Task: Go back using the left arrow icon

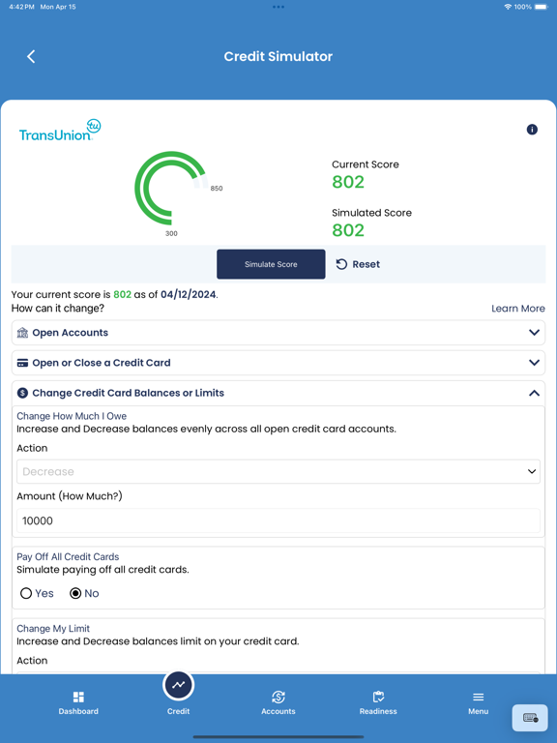Action: [31, 56]
